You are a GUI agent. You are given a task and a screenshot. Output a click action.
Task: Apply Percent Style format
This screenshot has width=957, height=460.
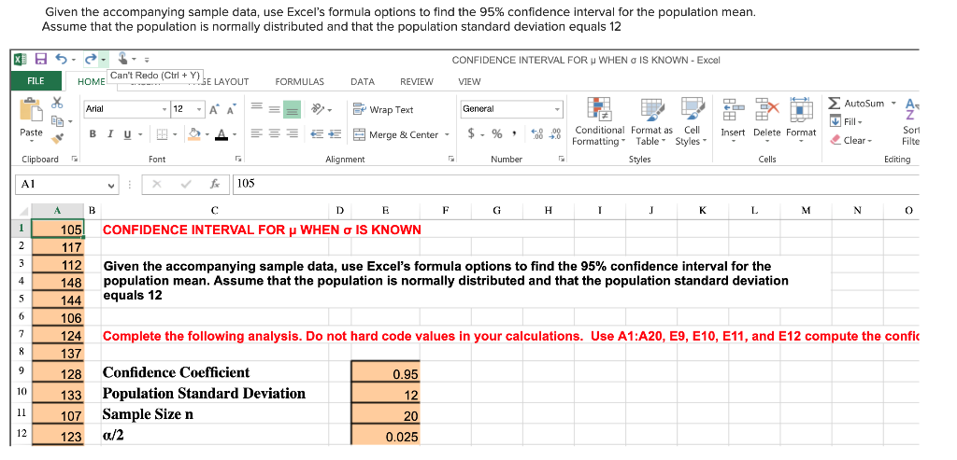pyautogui.click(x=497, y=134)
